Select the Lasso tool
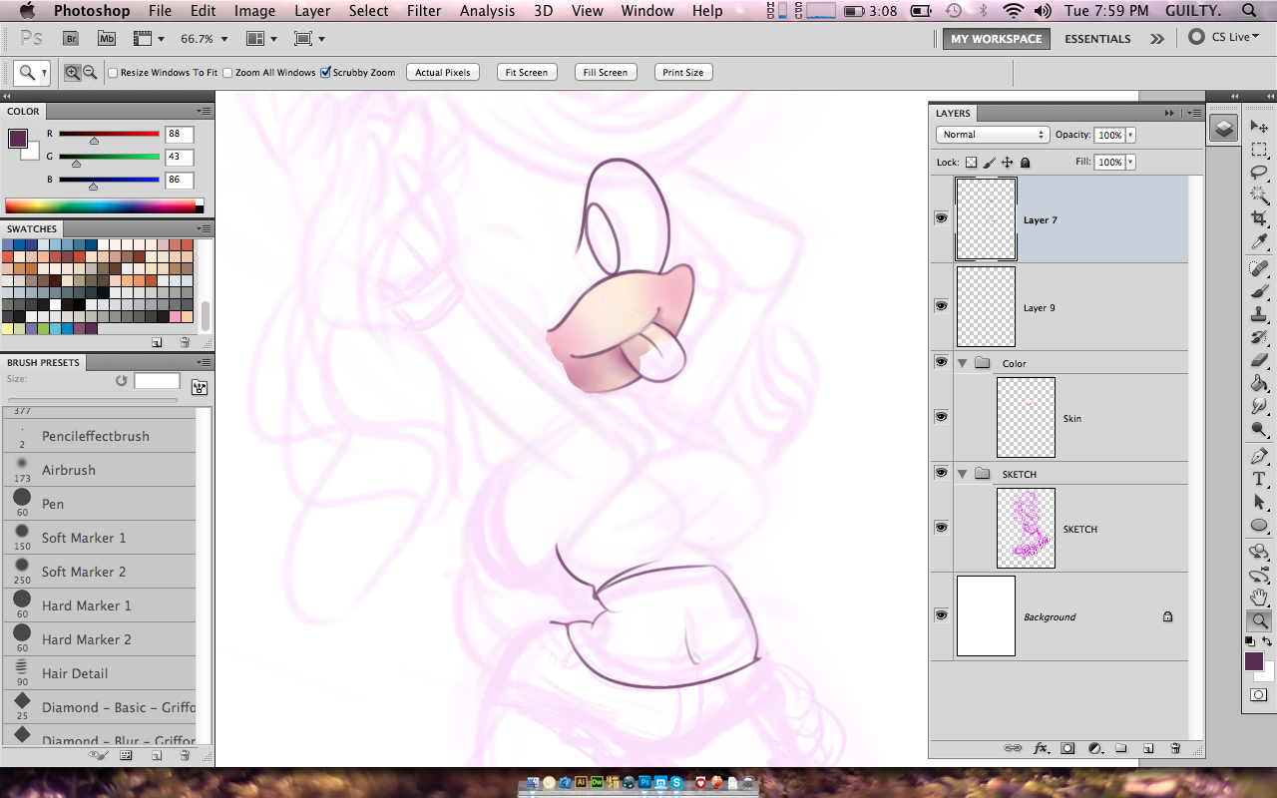Screen dimensions: 1277x798 (x=1259, y=173)
